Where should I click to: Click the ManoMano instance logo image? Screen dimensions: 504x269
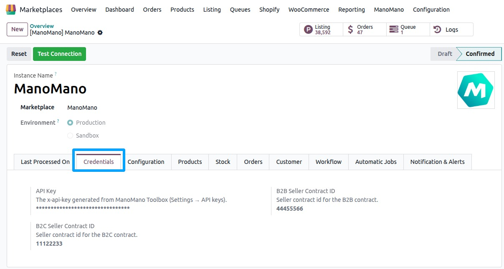point(476,90)
